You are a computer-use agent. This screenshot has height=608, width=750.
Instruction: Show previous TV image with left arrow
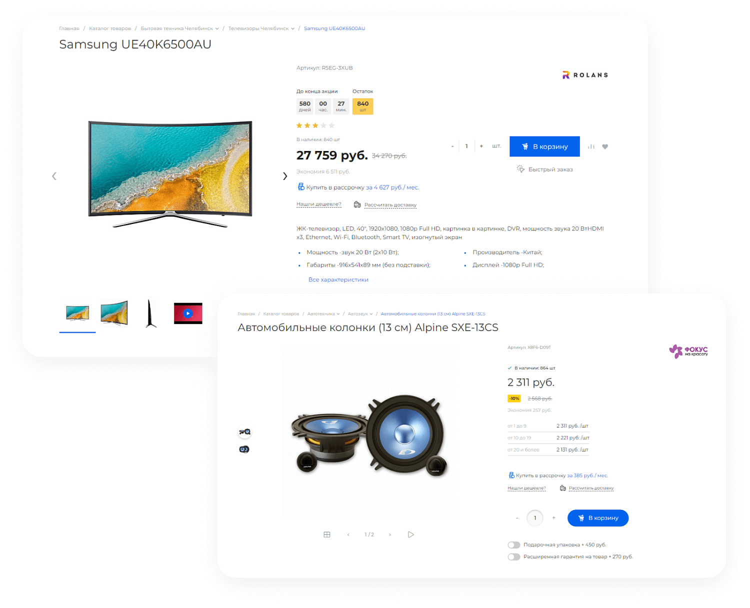[54, 176]
